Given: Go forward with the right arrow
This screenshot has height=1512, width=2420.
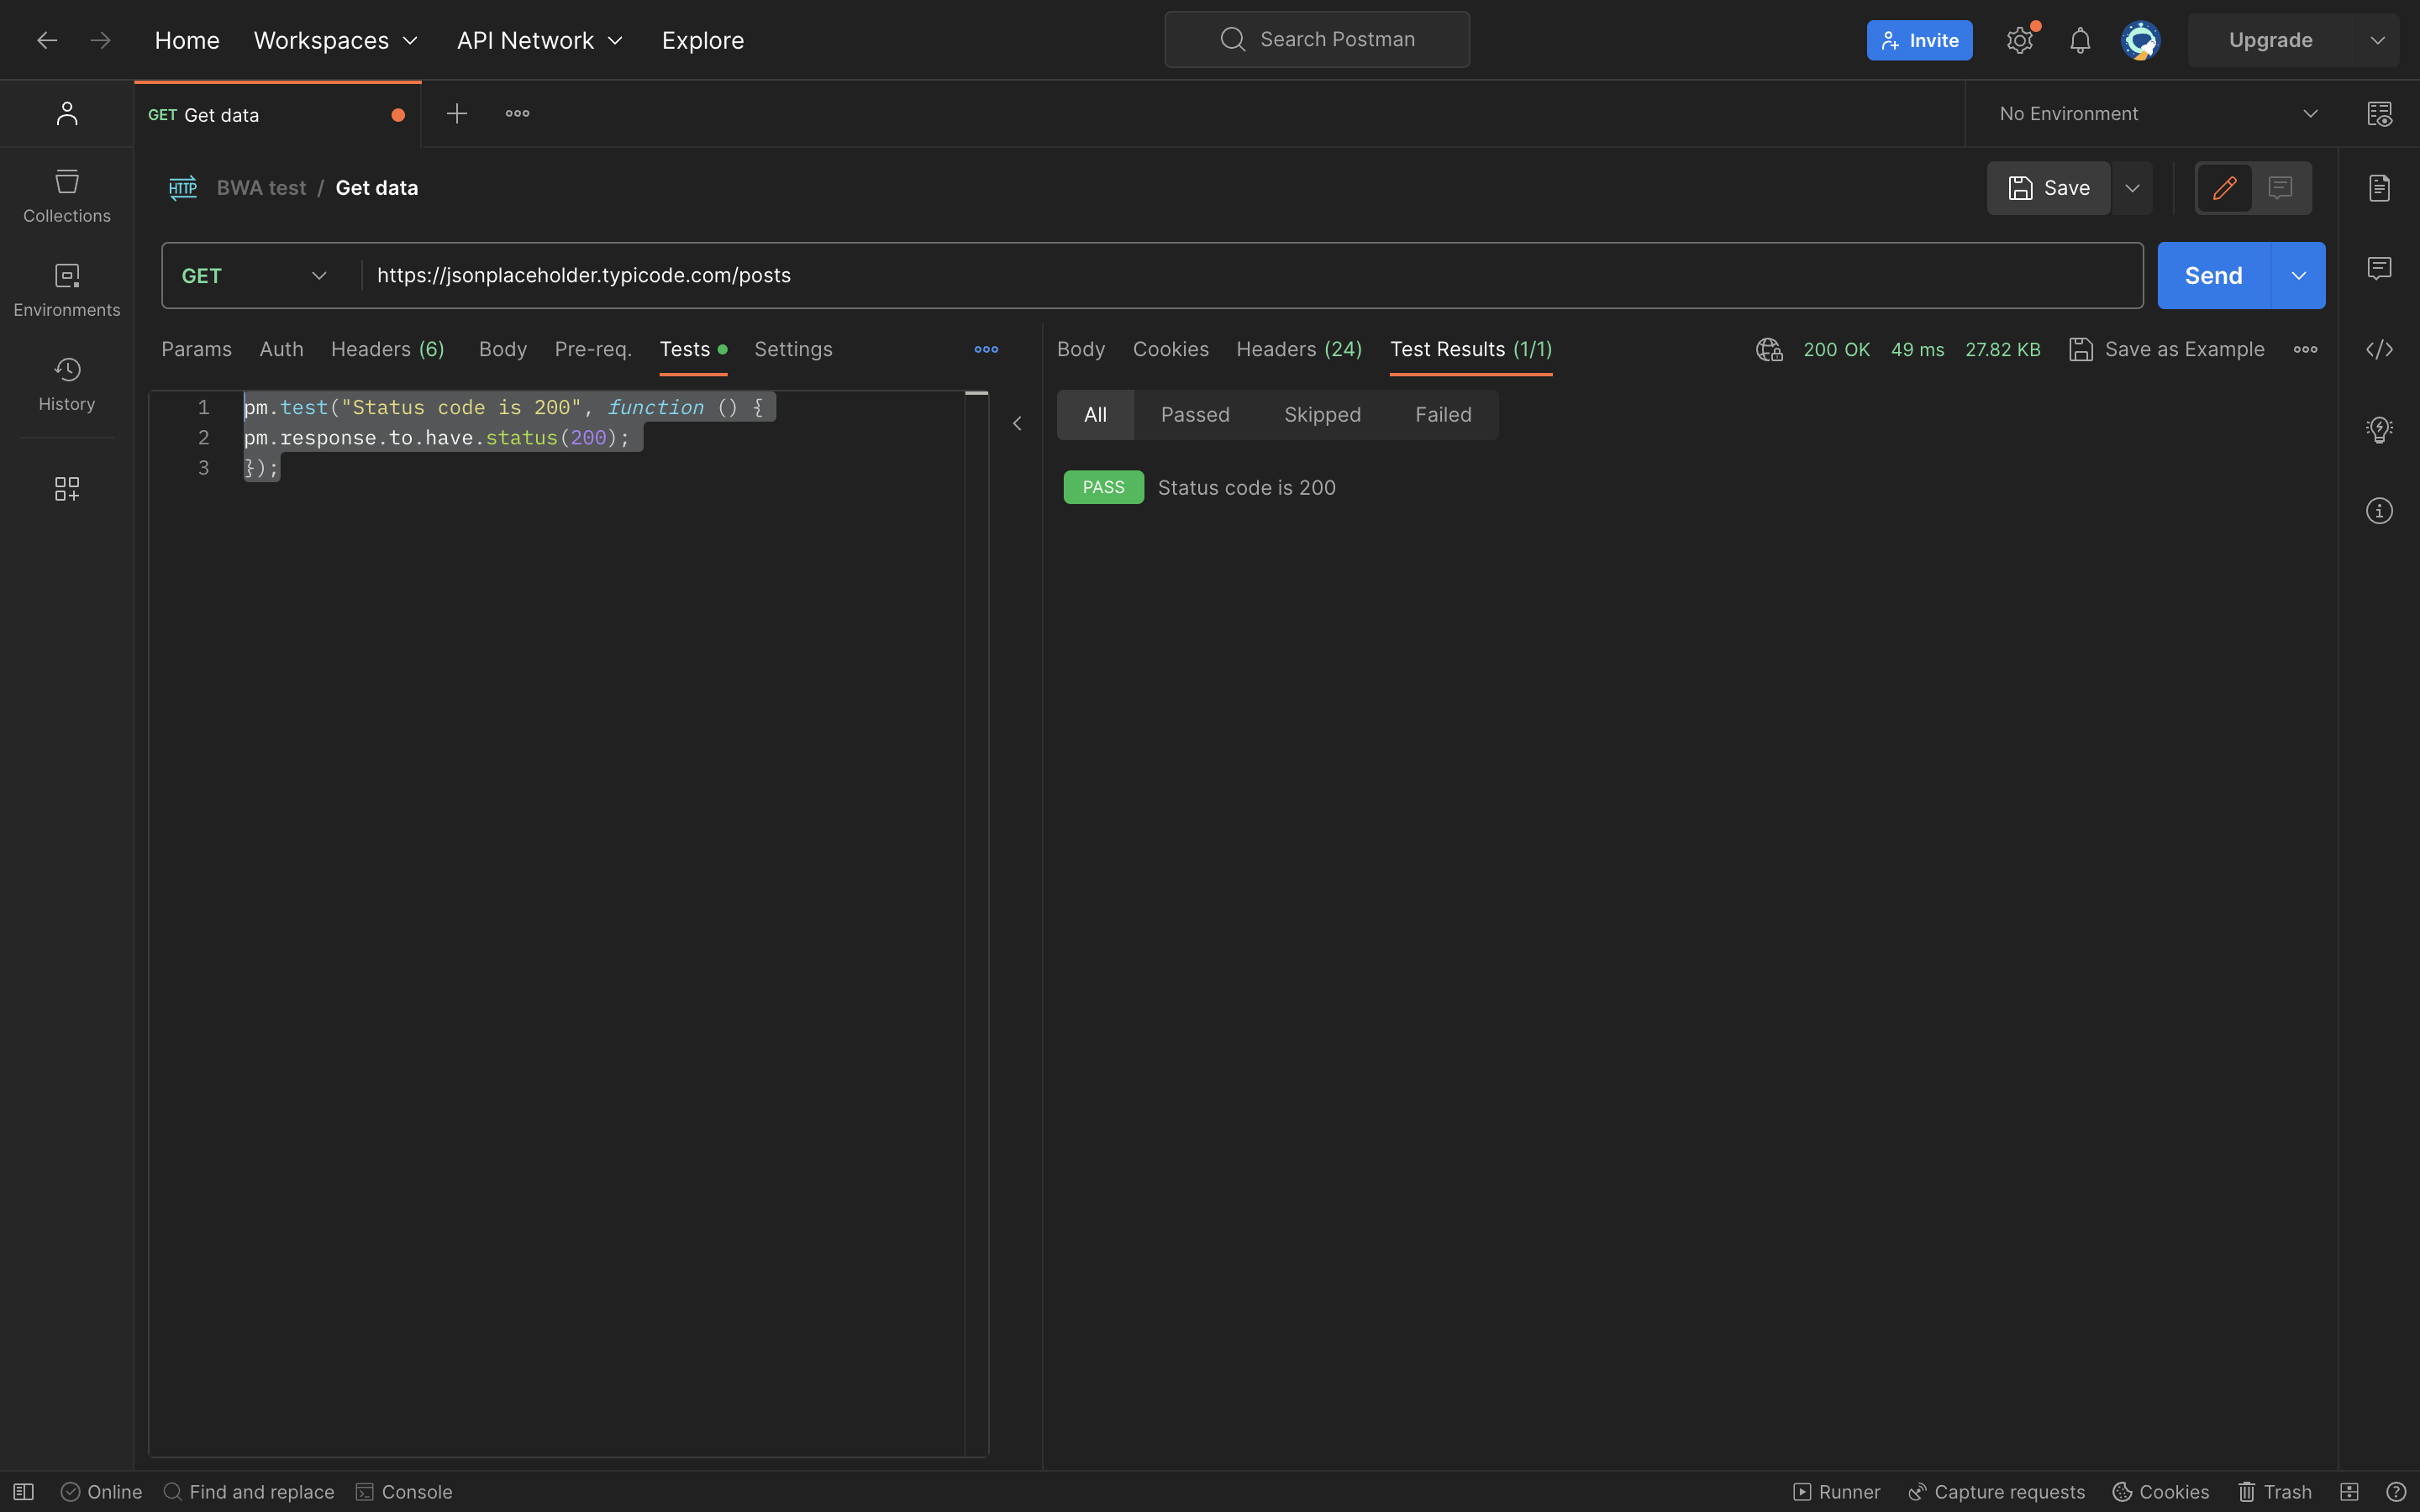Looking at the screenshot, I should 100,40.
